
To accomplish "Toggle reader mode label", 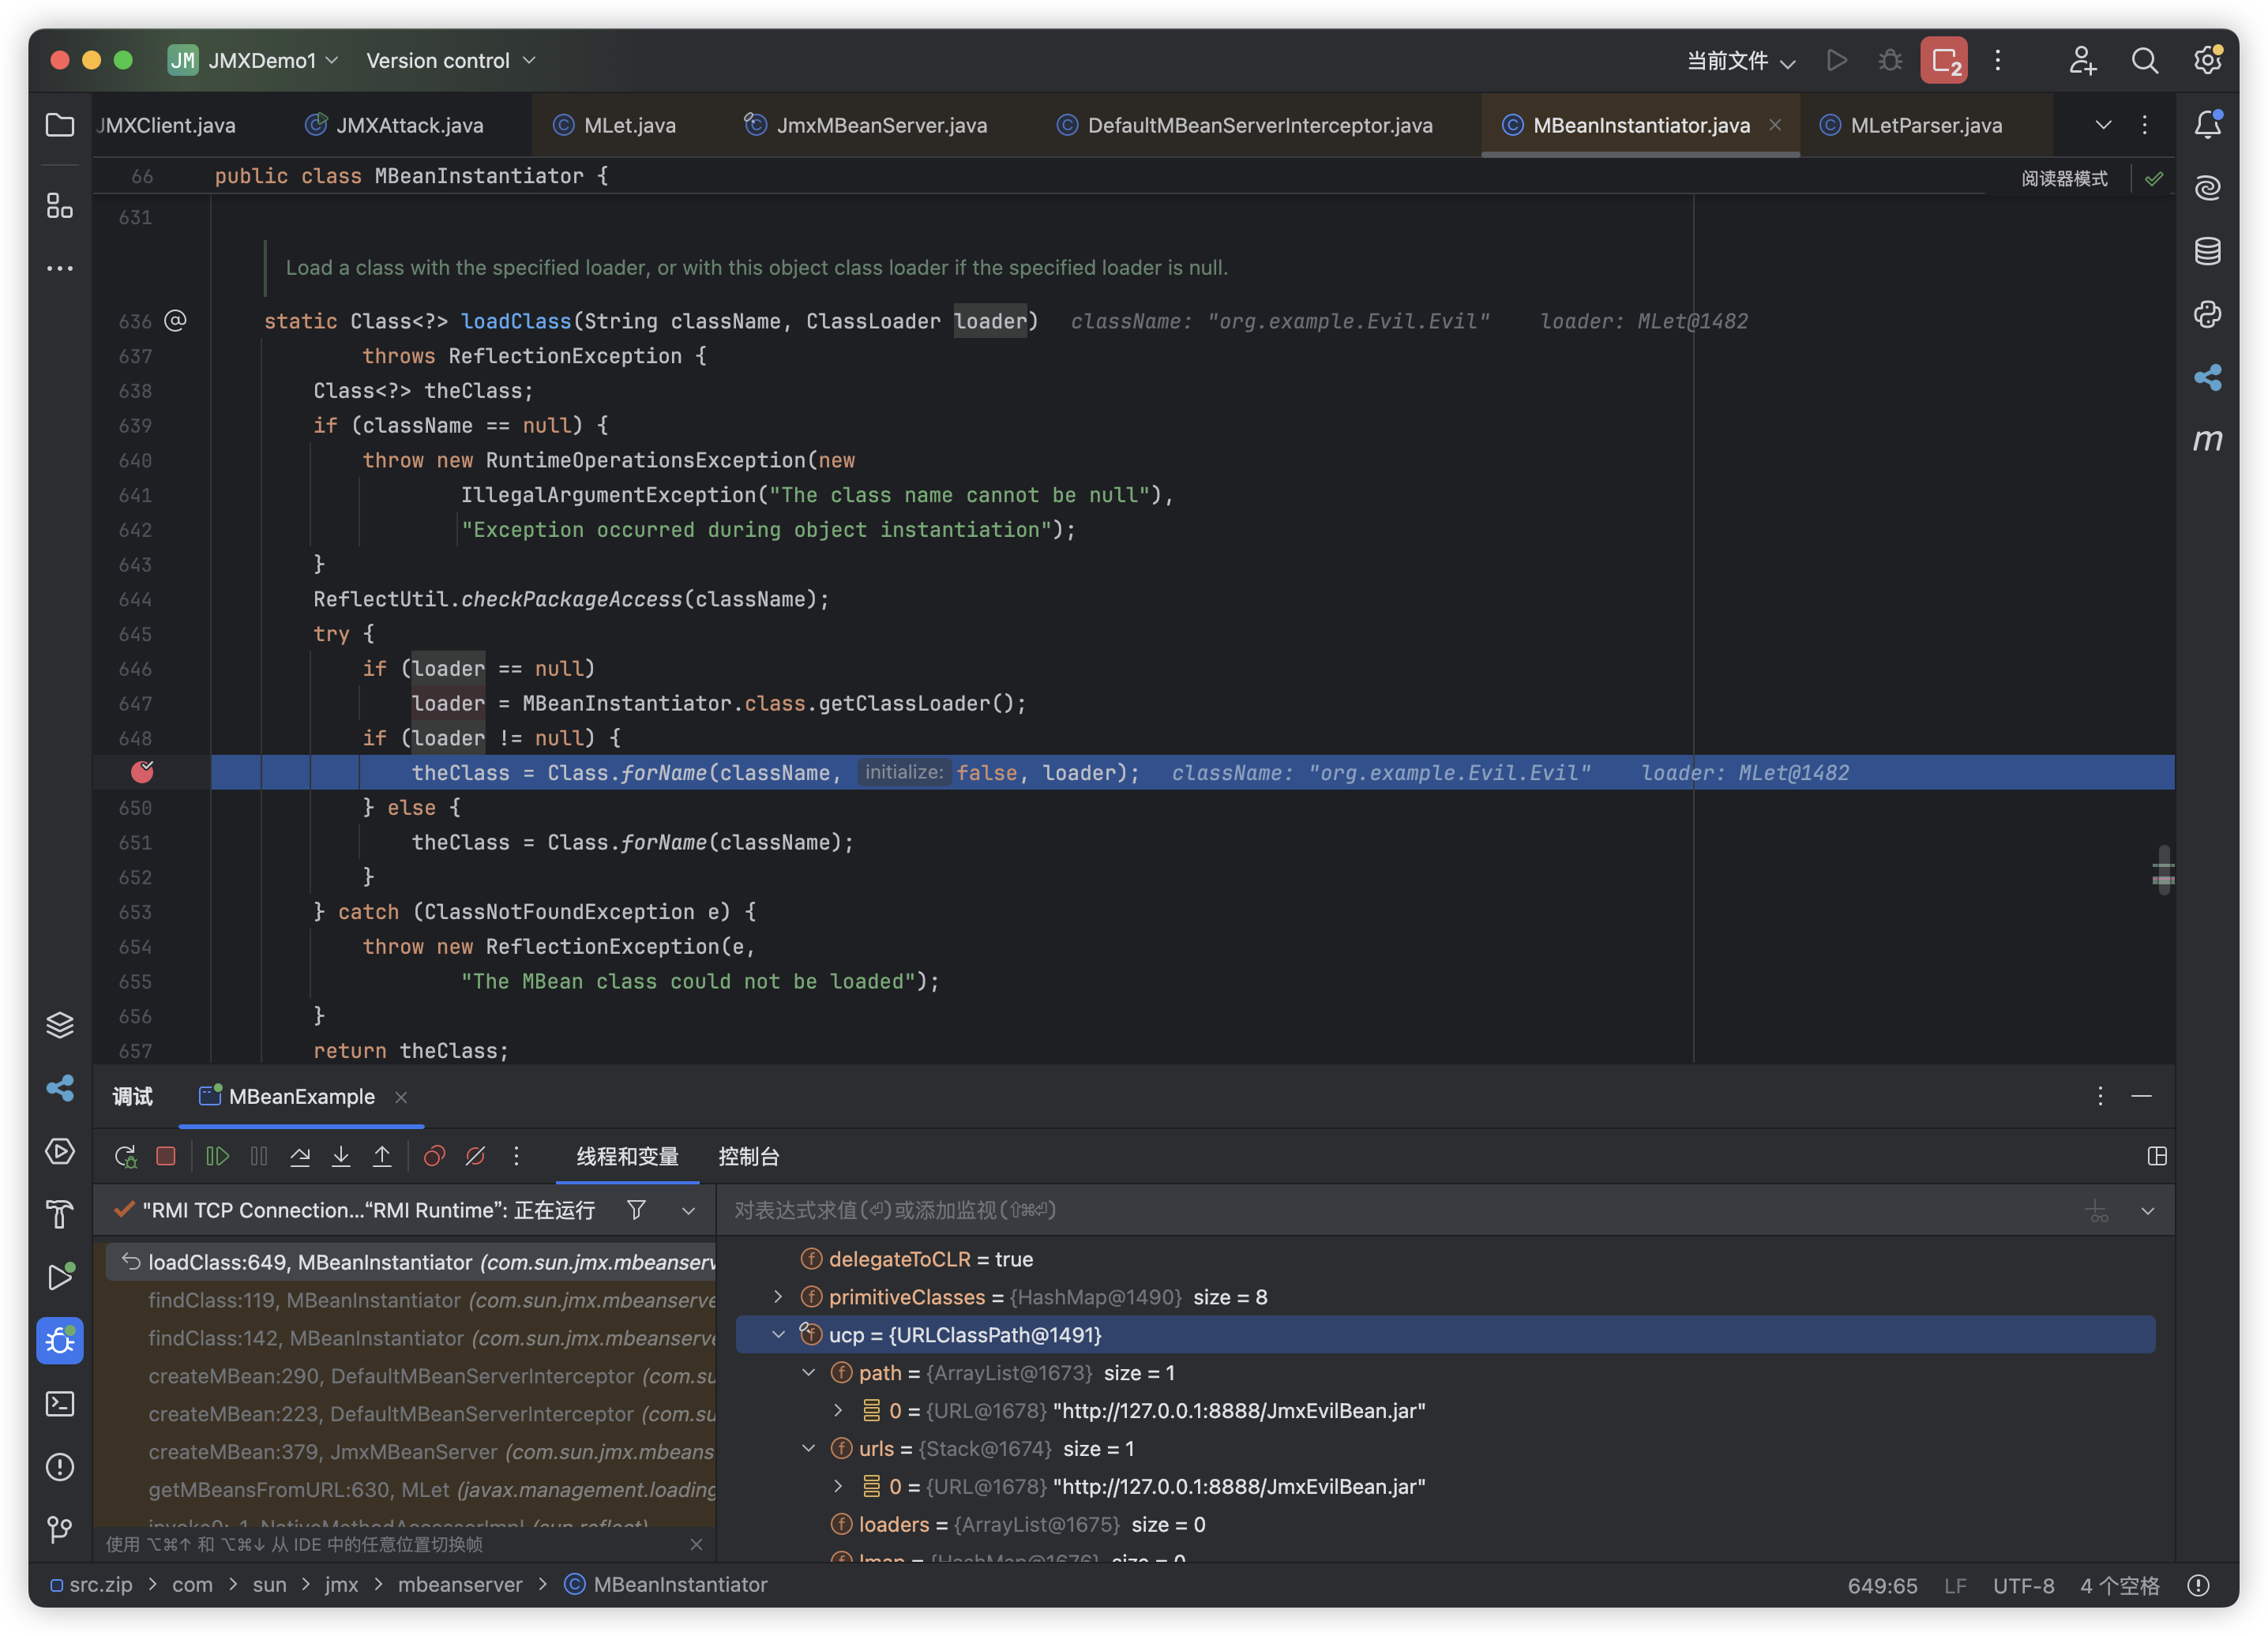I will (2064, 178).
